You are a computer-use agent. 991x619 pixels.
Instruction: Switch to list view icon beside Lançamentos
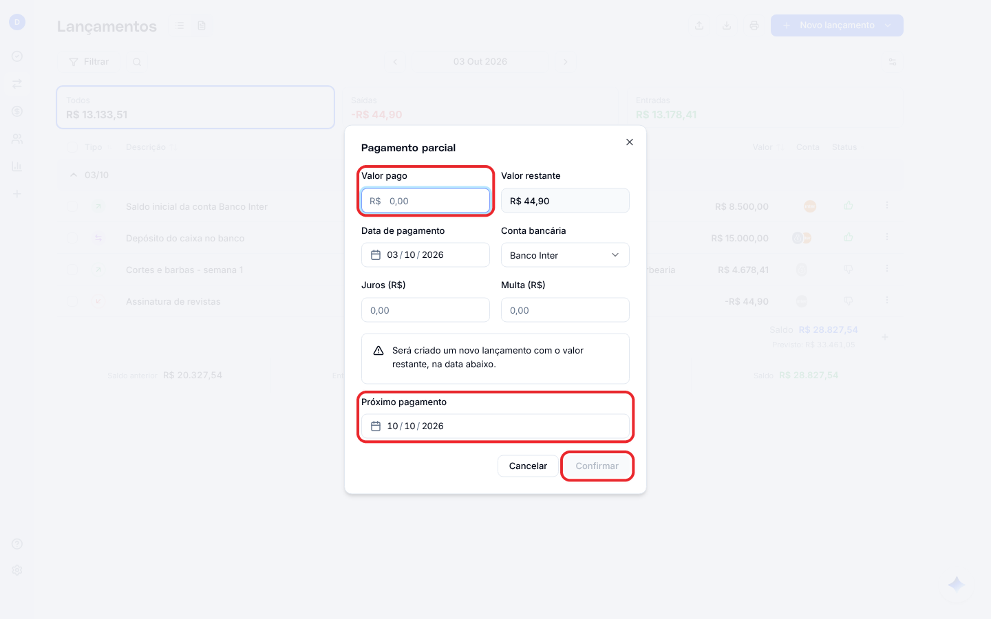(180, 25)
